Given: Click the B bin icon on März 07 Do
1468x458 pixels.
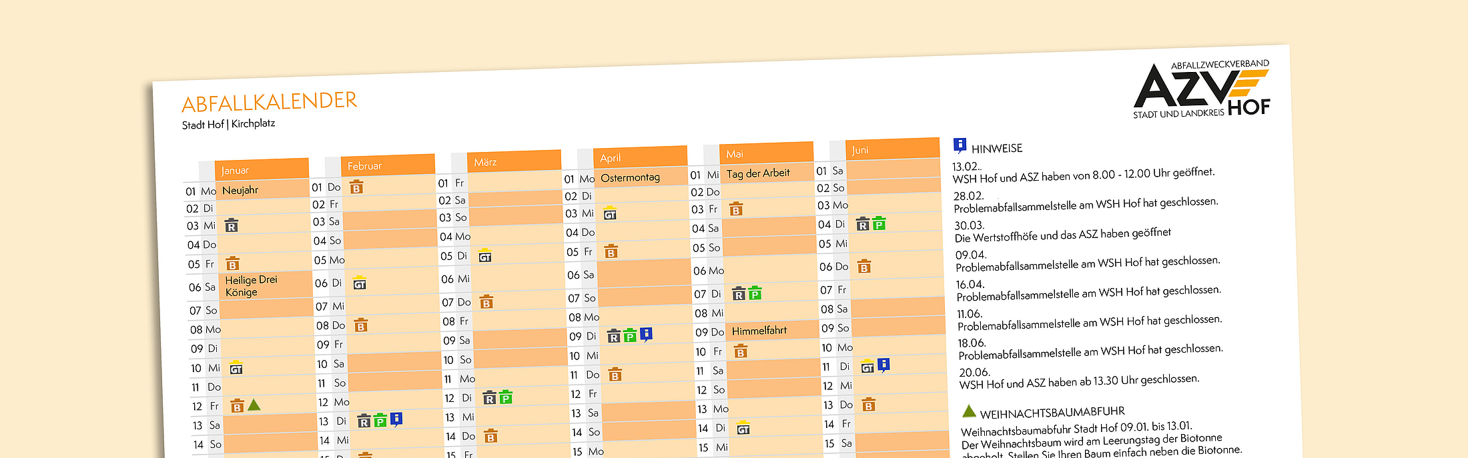Looking at the screenshot, I should (x=486, y=302).
